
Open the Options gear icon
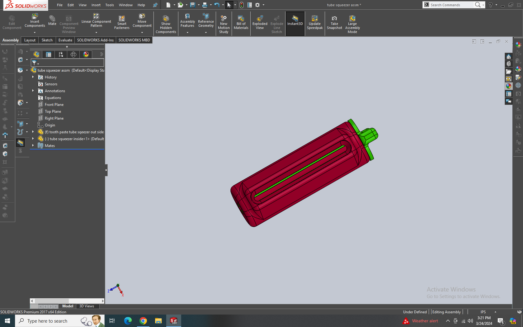[257, 5]
